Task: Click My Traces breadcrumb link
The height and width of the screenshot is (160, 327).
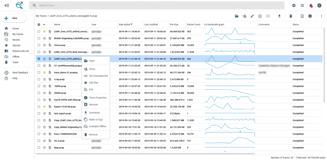Action: (41, 16)
